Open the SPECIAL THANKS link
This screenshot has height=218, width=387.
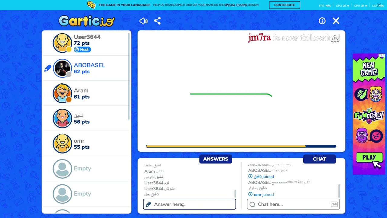[x=236, y=5]
